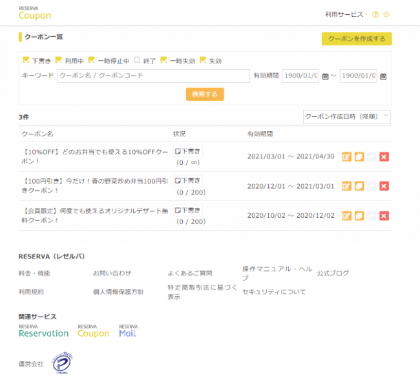Delete the 10%OFF coupon with the red X
Image resolution: width=420 pixels, height=380 pixels.
[384, 156]
